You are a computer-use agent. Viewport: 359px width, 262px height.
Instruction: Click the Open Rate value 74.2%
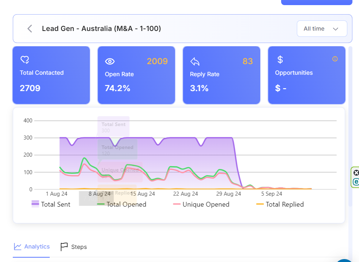click(x=117, y=88)
